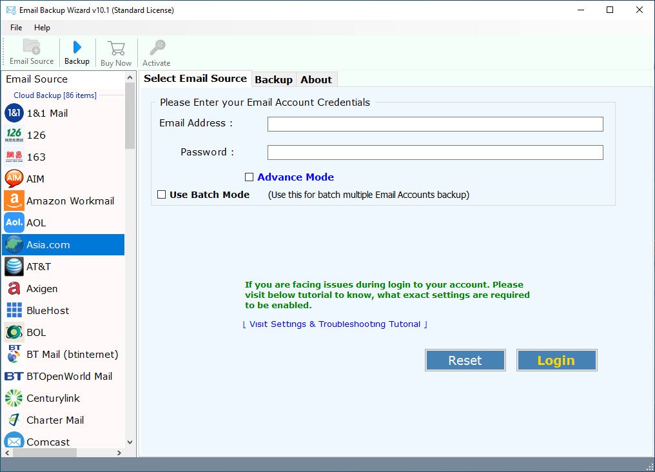Click the Email Address input field
Image resolution: width=655 pixels, height=472 pixels.
[435, 124]
